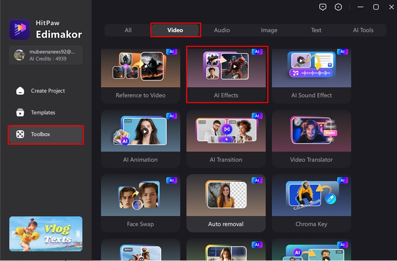Viewport: 397px width, 261px height.
Task: Open the feedback message icon
Action: point(323,7)
